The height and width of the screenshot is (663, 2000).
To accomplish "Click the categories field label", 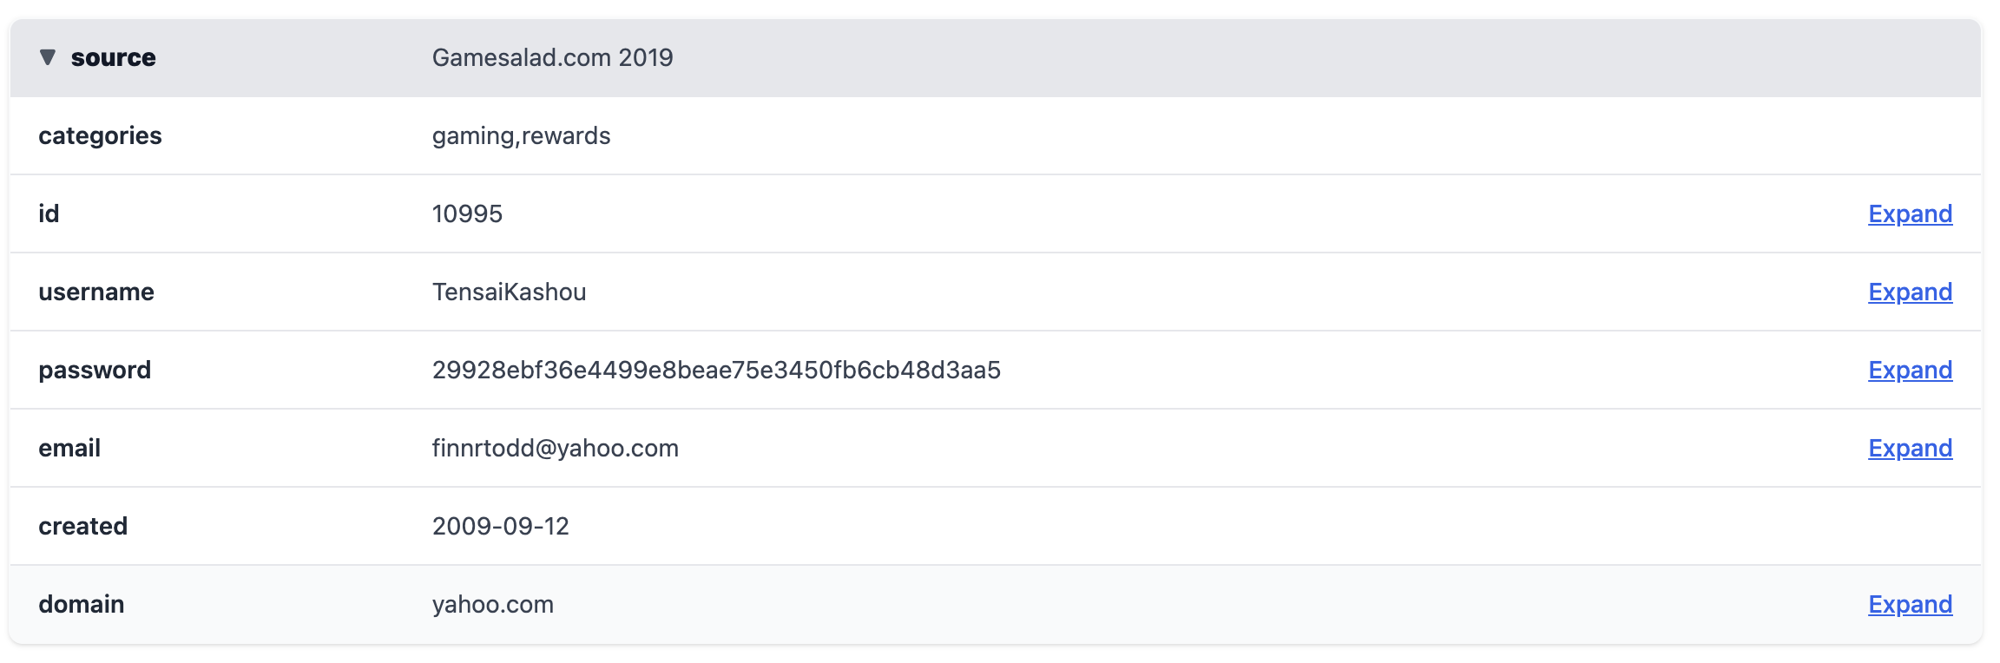I will [x=100, y=135].
